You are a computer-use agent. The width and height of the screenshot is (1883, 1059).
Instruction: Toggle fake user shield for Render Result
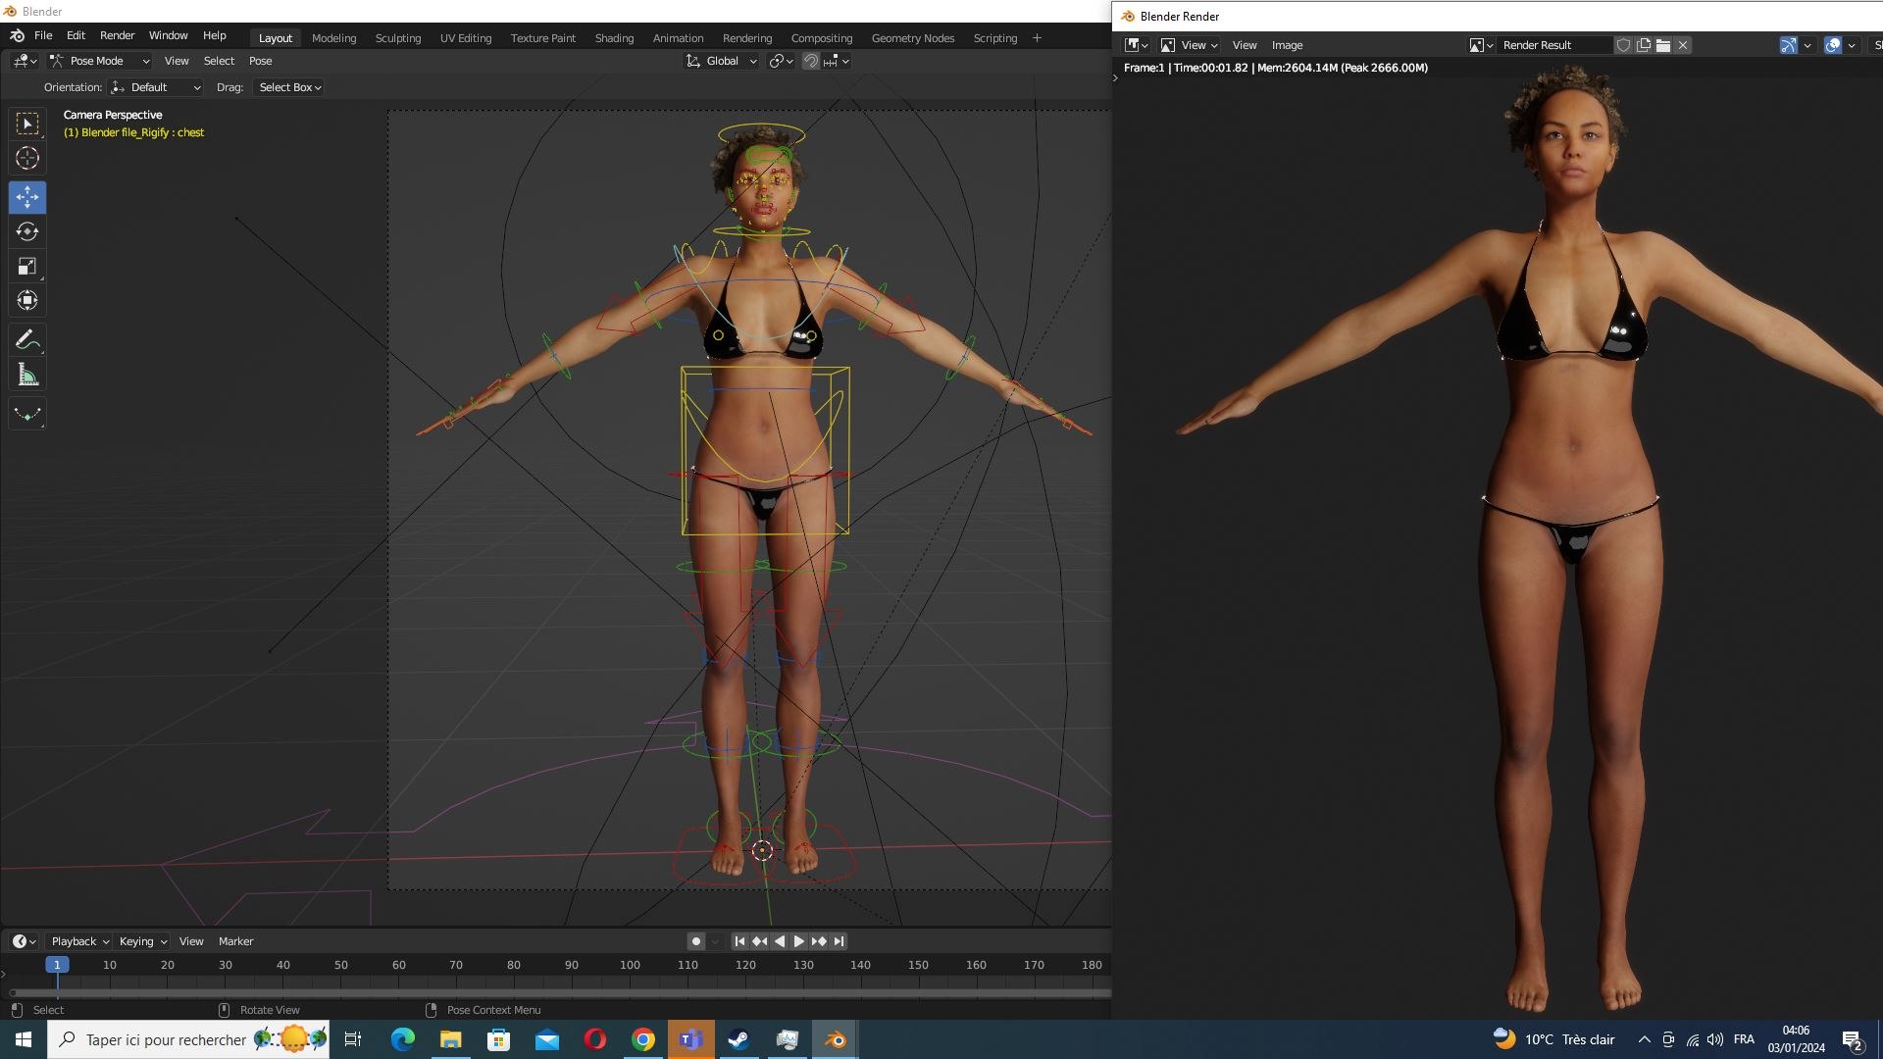pyautogui.click(x=1624, y=45)
